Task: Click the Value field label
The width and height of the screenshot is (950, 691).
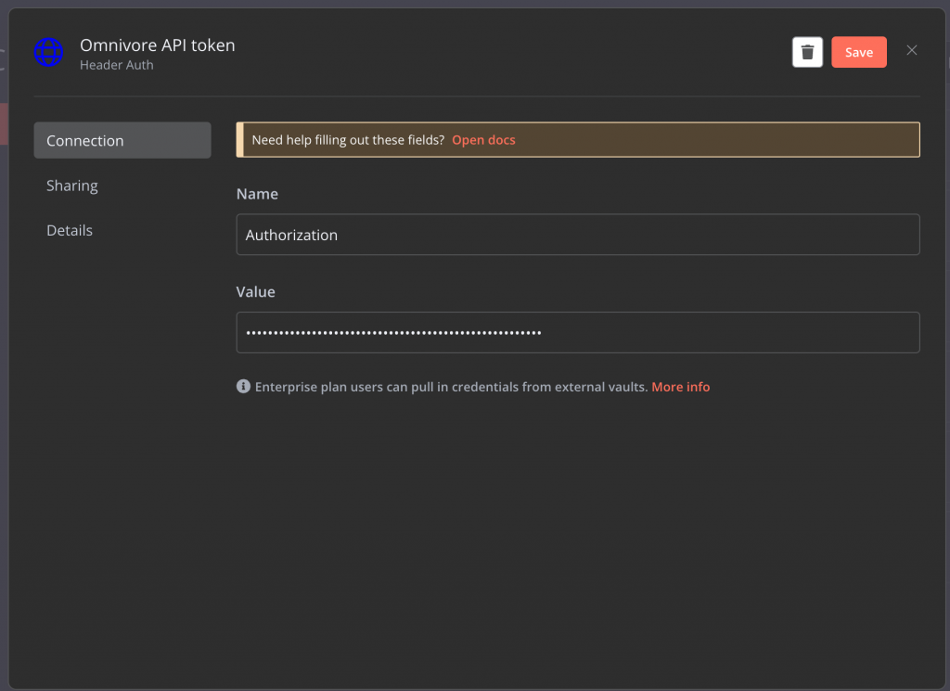Action: [256, 292]
